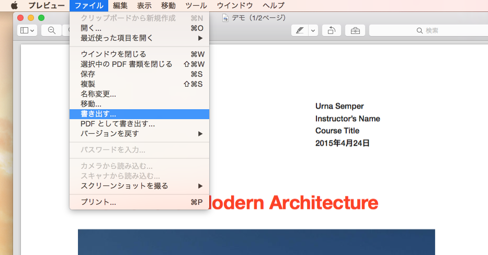Click the text Instructor's Name

(348, 119)
